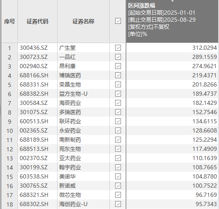The width and height of the screenshot is (219, 209).
Task: Uncheck the checkbox for 一品红
Action: pos(118,57)
